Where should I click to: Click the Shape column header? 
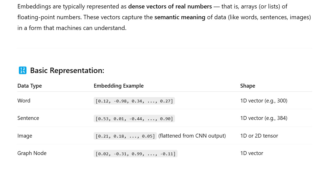tap(247, 86)
